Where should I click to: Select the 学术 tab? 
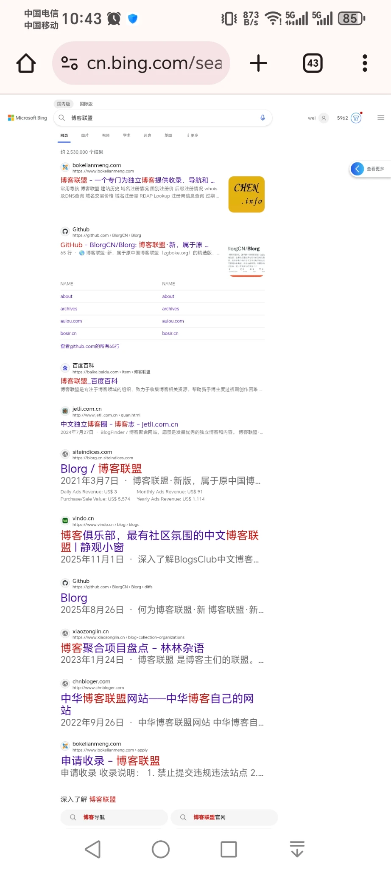pyautogui.click(x=126, y=136)
